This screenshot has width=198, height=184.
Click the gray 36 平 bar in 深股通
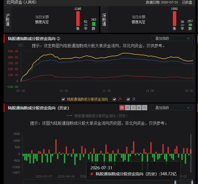(x=182, y=25)
